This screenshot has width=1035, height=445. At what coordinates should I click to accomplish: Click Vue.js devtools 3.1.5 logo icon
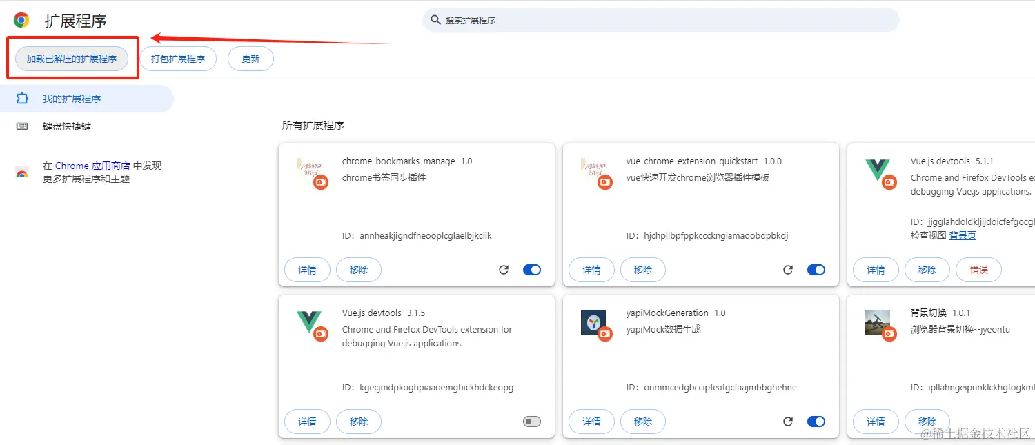coord(312,325)
